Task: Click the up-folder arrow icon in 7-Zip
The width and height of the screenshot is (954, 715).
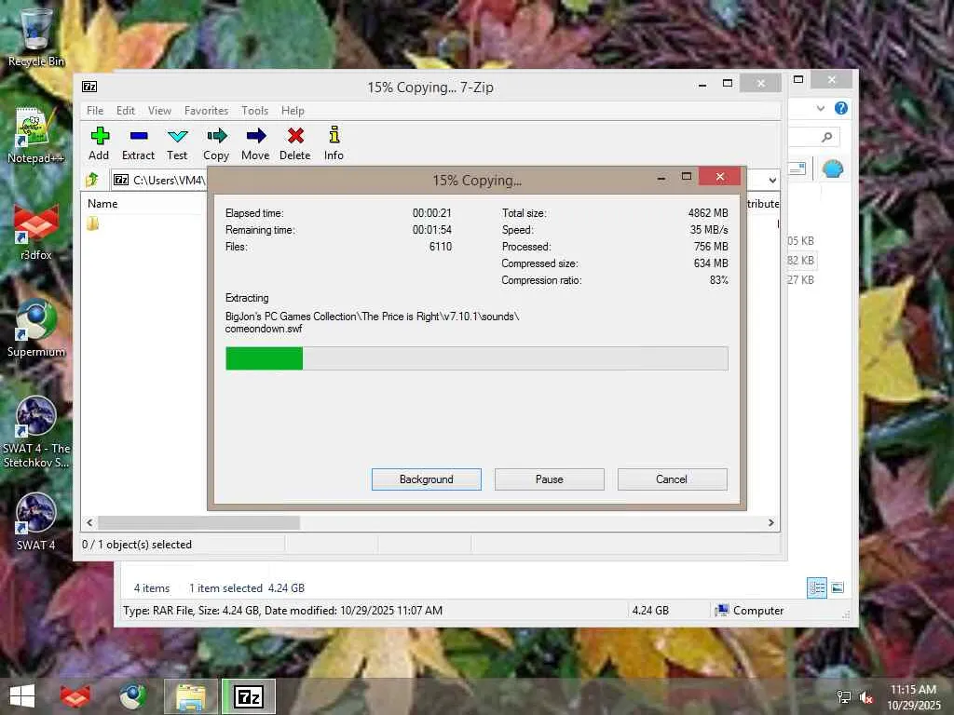Action: coord(92,180)
